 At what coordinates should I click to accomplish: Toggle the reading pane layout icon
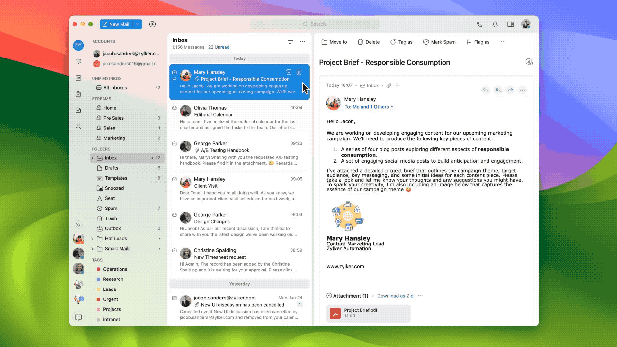pos(510,24)
